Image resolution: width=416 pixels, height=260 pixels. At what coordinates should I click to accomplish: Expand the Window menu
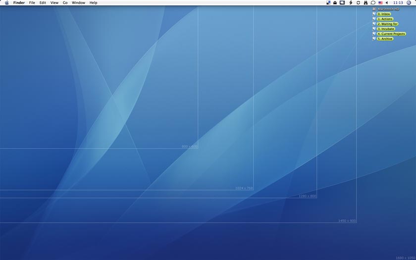click(x=78, y=3)
